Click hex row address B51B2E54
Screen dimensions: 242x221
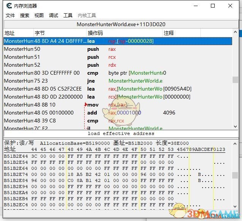pos(16,162)
